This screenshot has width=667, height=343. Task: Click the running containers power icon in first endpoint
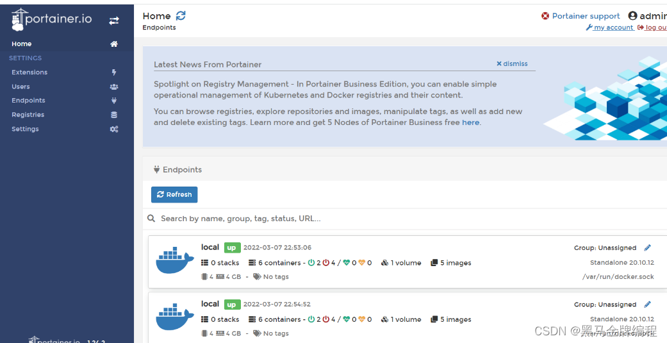click(x=311, y=263)
